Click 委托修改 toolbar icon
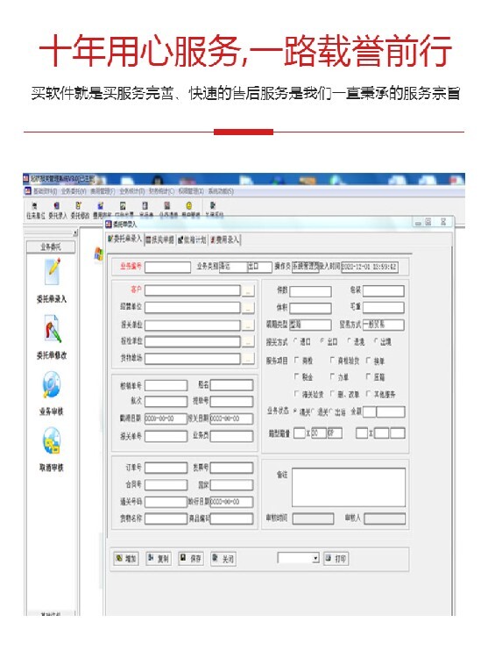Screen dimensions: 488x658 click(x=80, y=211)
